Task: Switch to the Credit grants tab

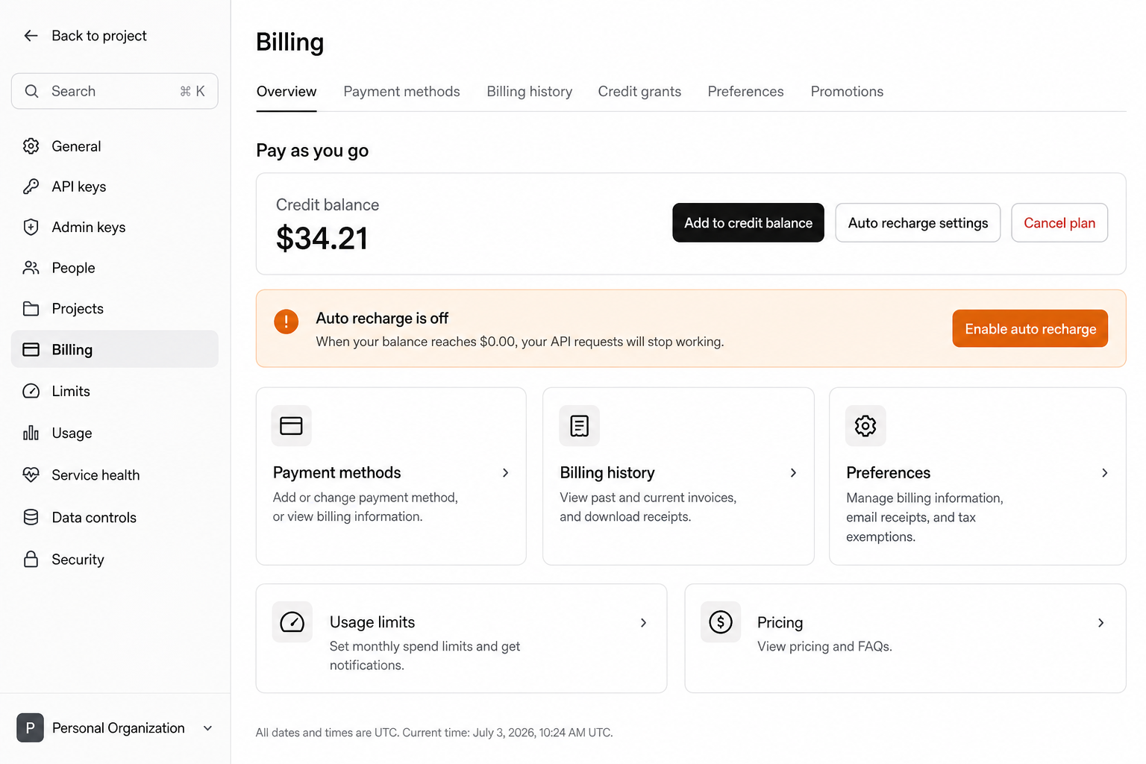Action: click(639, 92)
